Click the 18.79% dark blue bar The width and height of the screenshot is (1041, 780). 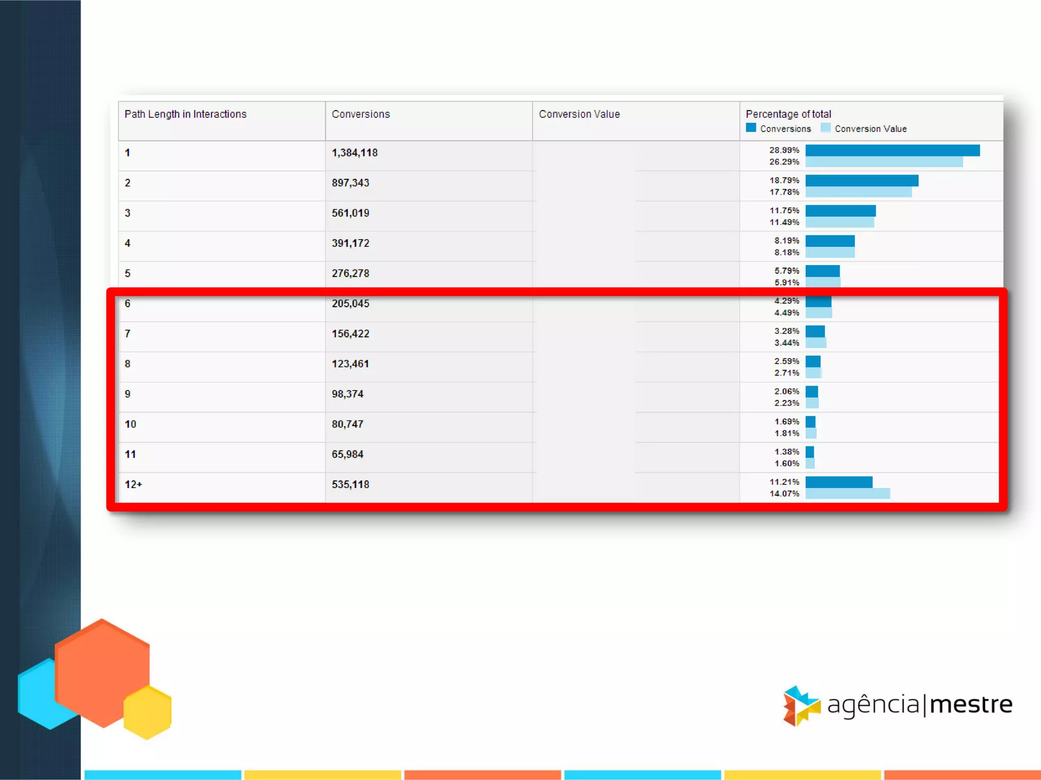[862, 180]
